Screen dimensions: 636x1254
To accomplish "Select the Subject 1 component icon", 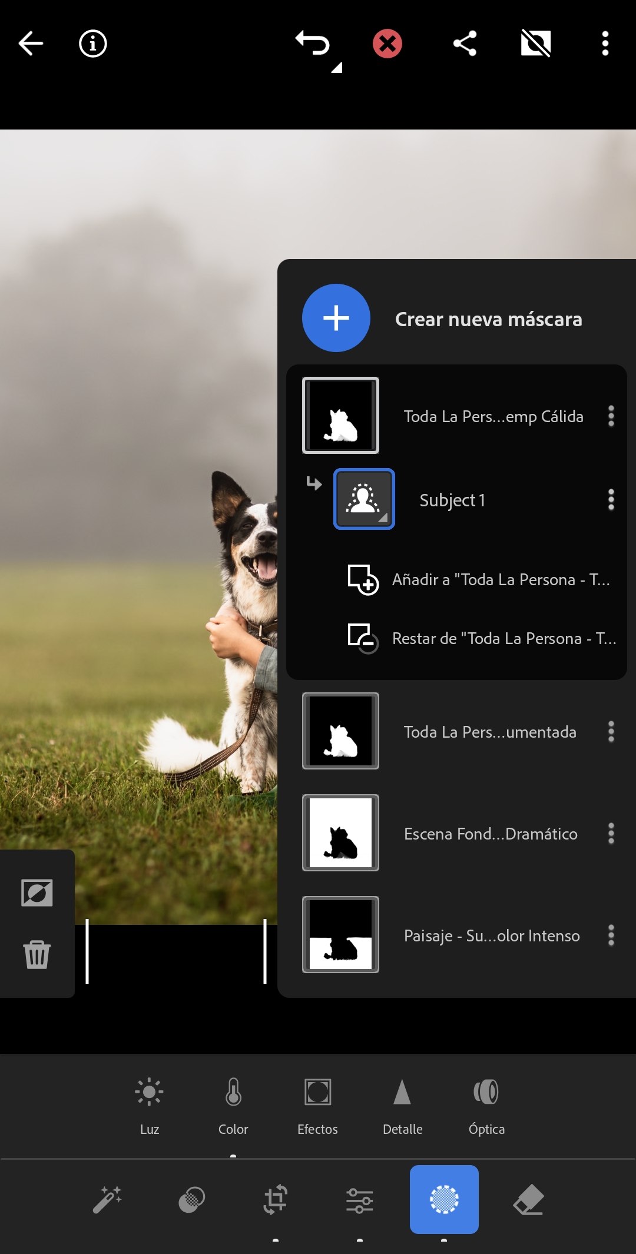I will 364,499.
